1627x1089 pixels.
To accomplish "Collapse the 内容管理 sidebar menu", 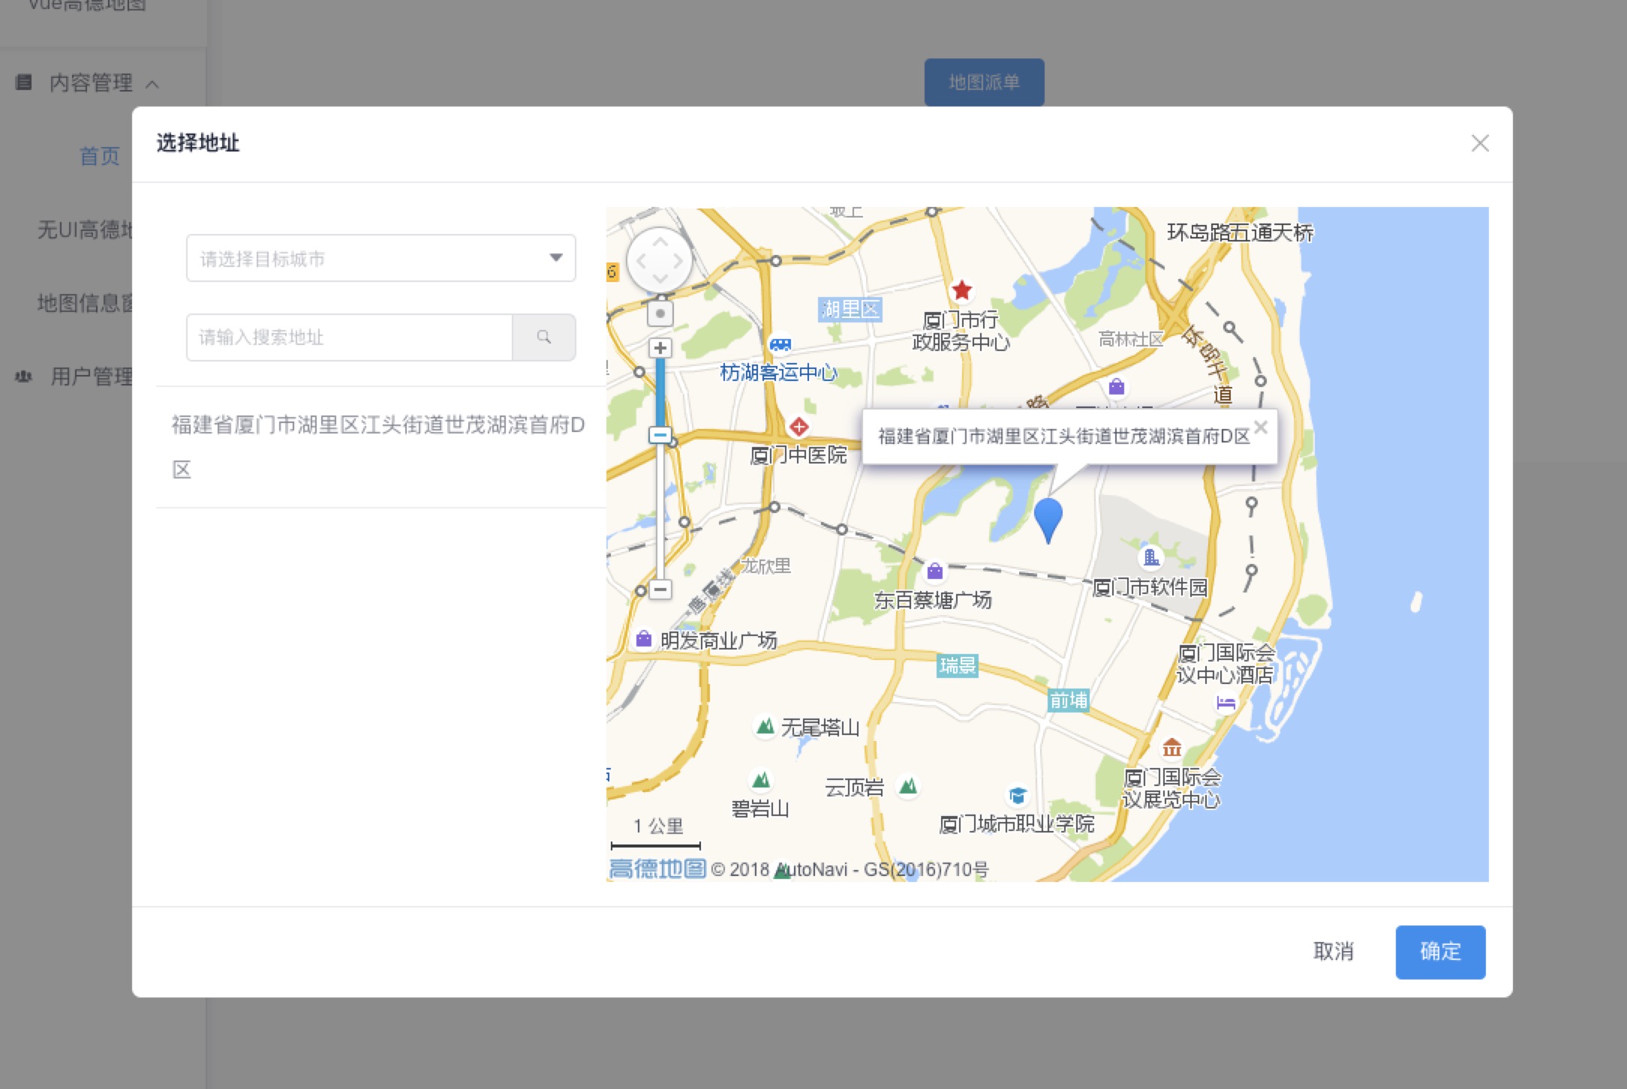I will [90, 82].
